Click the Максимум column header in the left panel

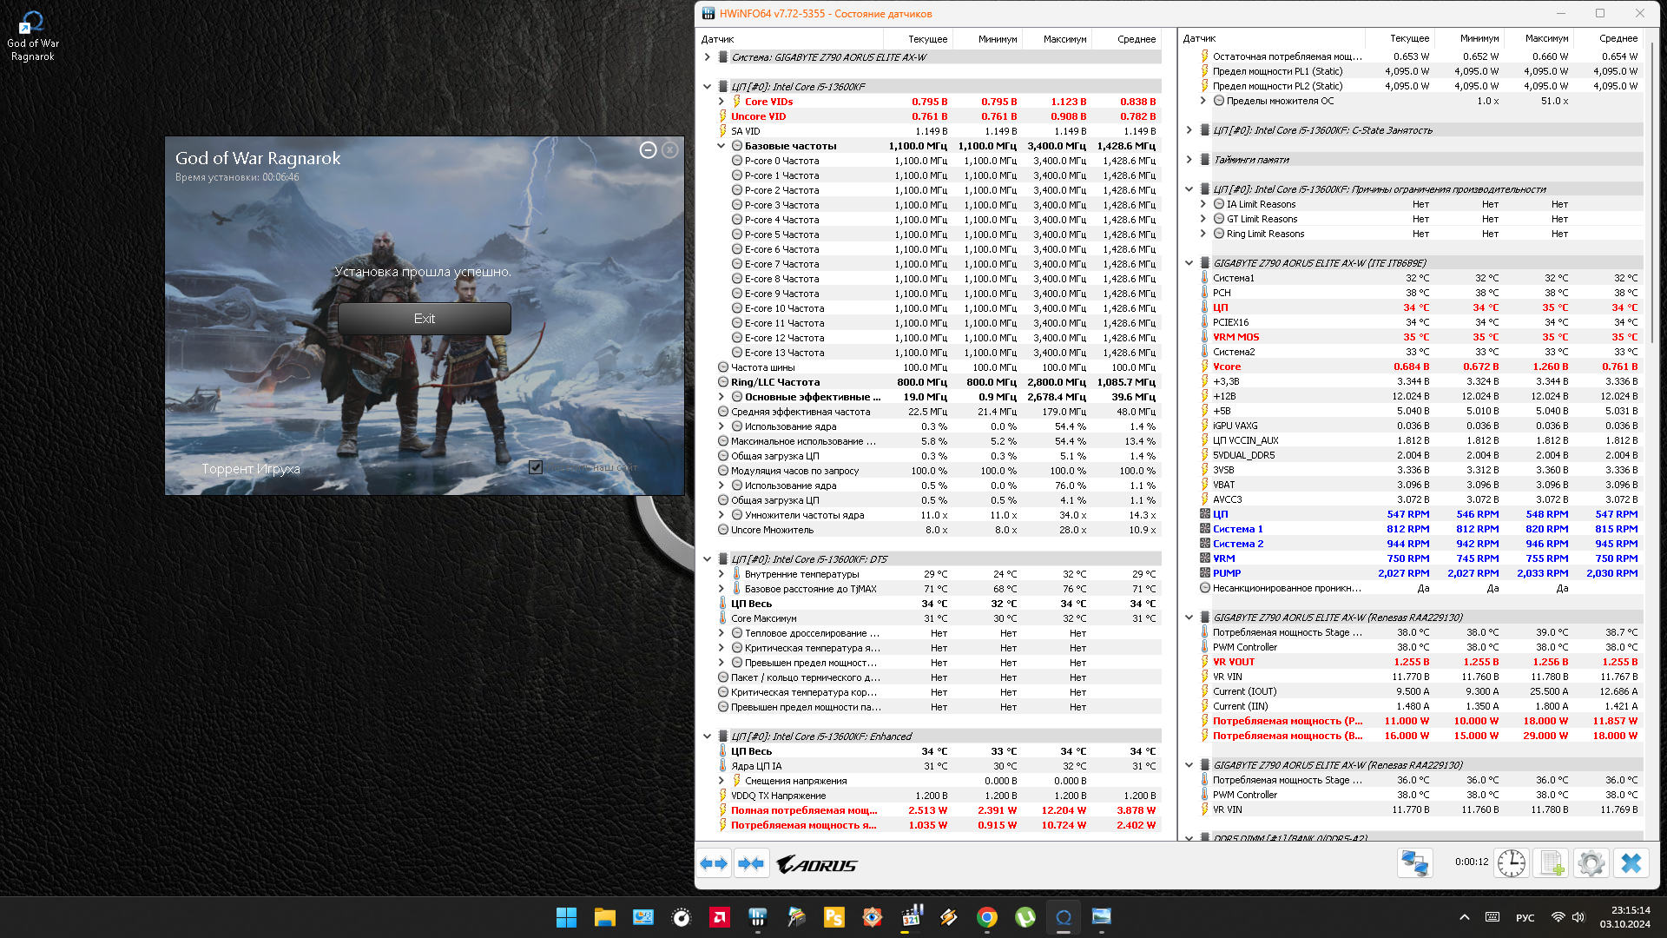pyautogui.click(x=1064, y=39)
